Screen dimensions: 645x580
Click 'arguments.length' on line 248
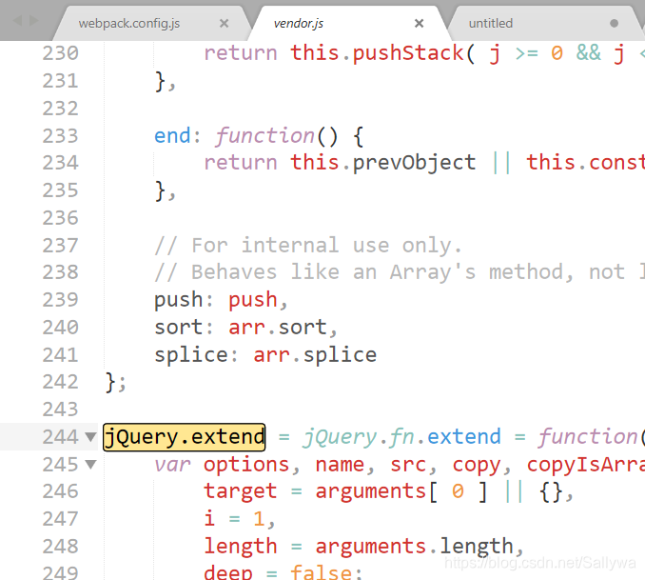point(415,547)
